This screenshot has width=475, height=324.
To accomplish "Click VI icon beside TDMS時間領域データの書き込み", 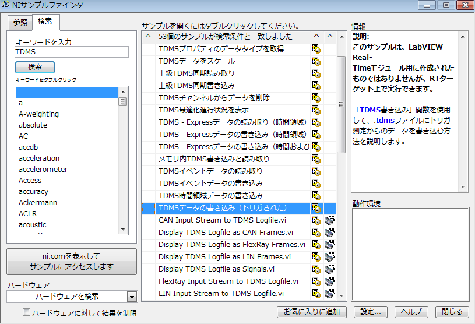I will click(316, 196).
